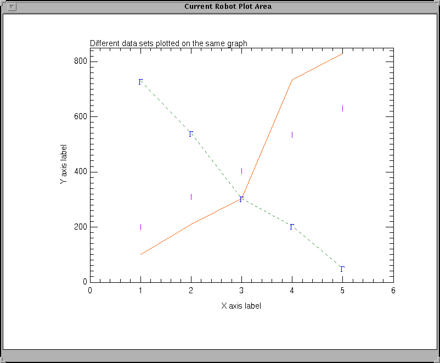Image resolution: width=440 pixels, height=363 pixels.
Task: Select the blue marker at x=2
Action: 191,134
